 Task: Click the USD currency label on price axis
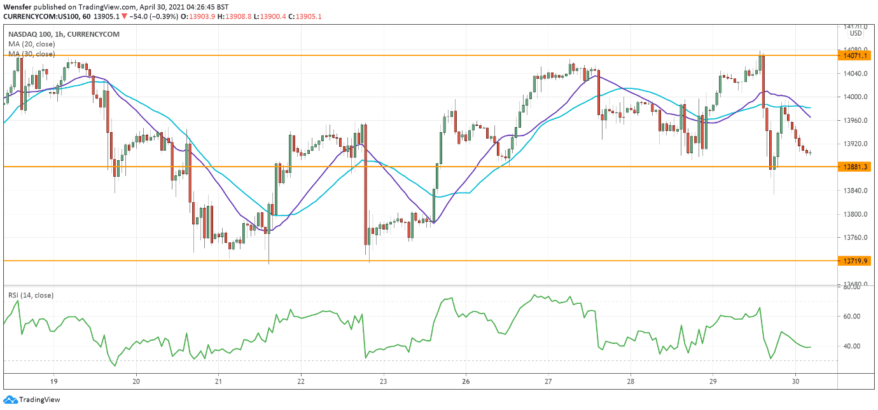856,33
